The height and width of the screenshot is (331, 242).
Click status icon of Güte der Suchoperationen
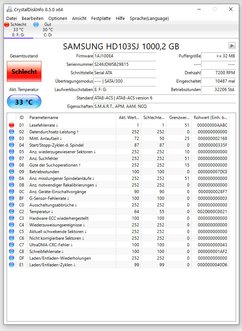click(12, 165)
